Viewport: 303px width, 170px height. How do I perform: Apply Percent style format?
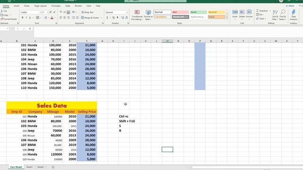(x=114, y=18)
